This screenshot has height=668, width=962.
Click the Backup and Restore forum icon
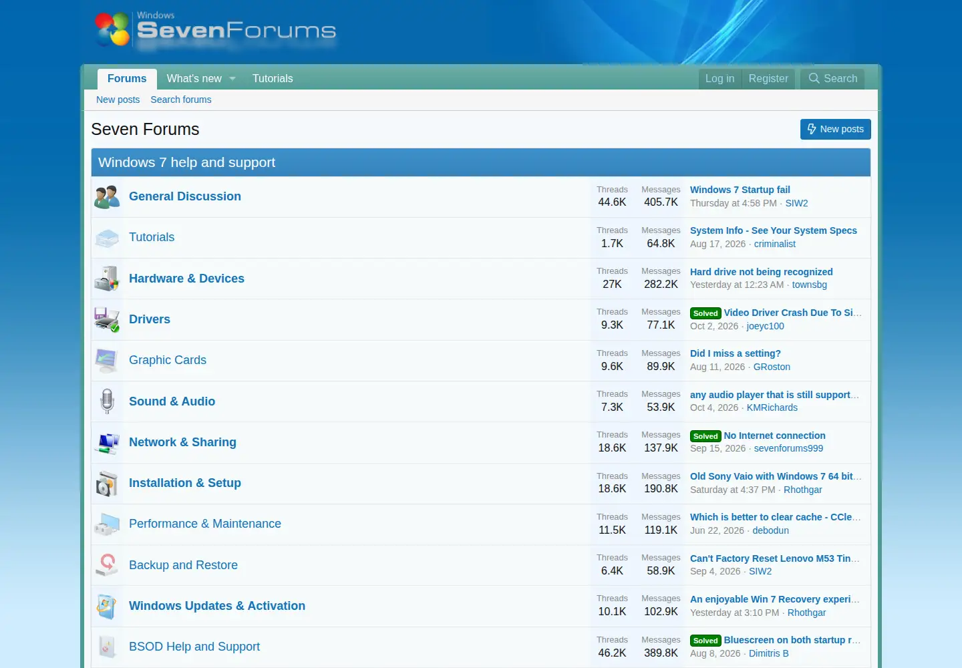point(107,565)
